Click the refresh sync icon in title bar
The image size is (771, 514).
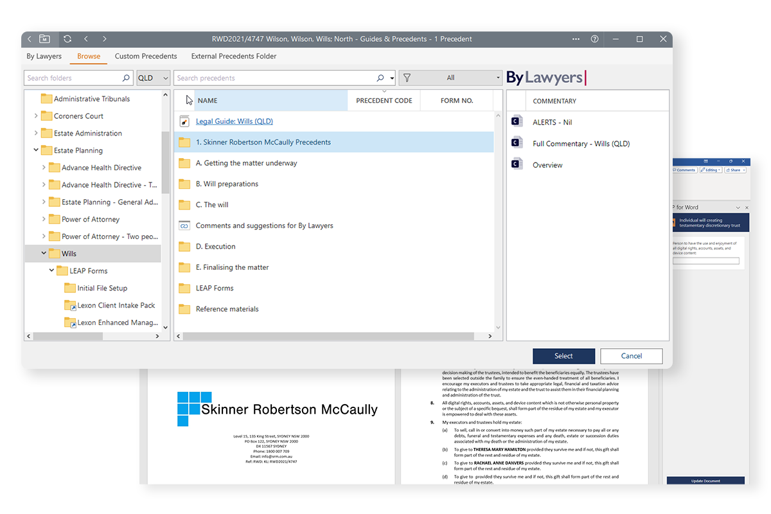67,39
